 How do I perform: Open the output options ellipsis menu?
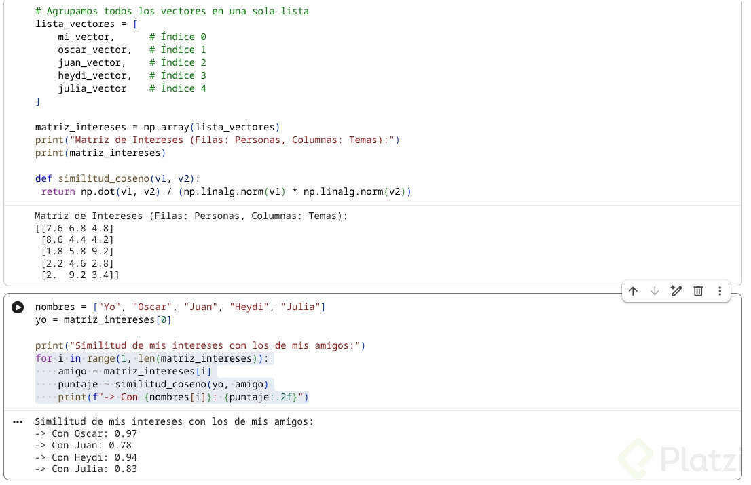tap(18, 422)
